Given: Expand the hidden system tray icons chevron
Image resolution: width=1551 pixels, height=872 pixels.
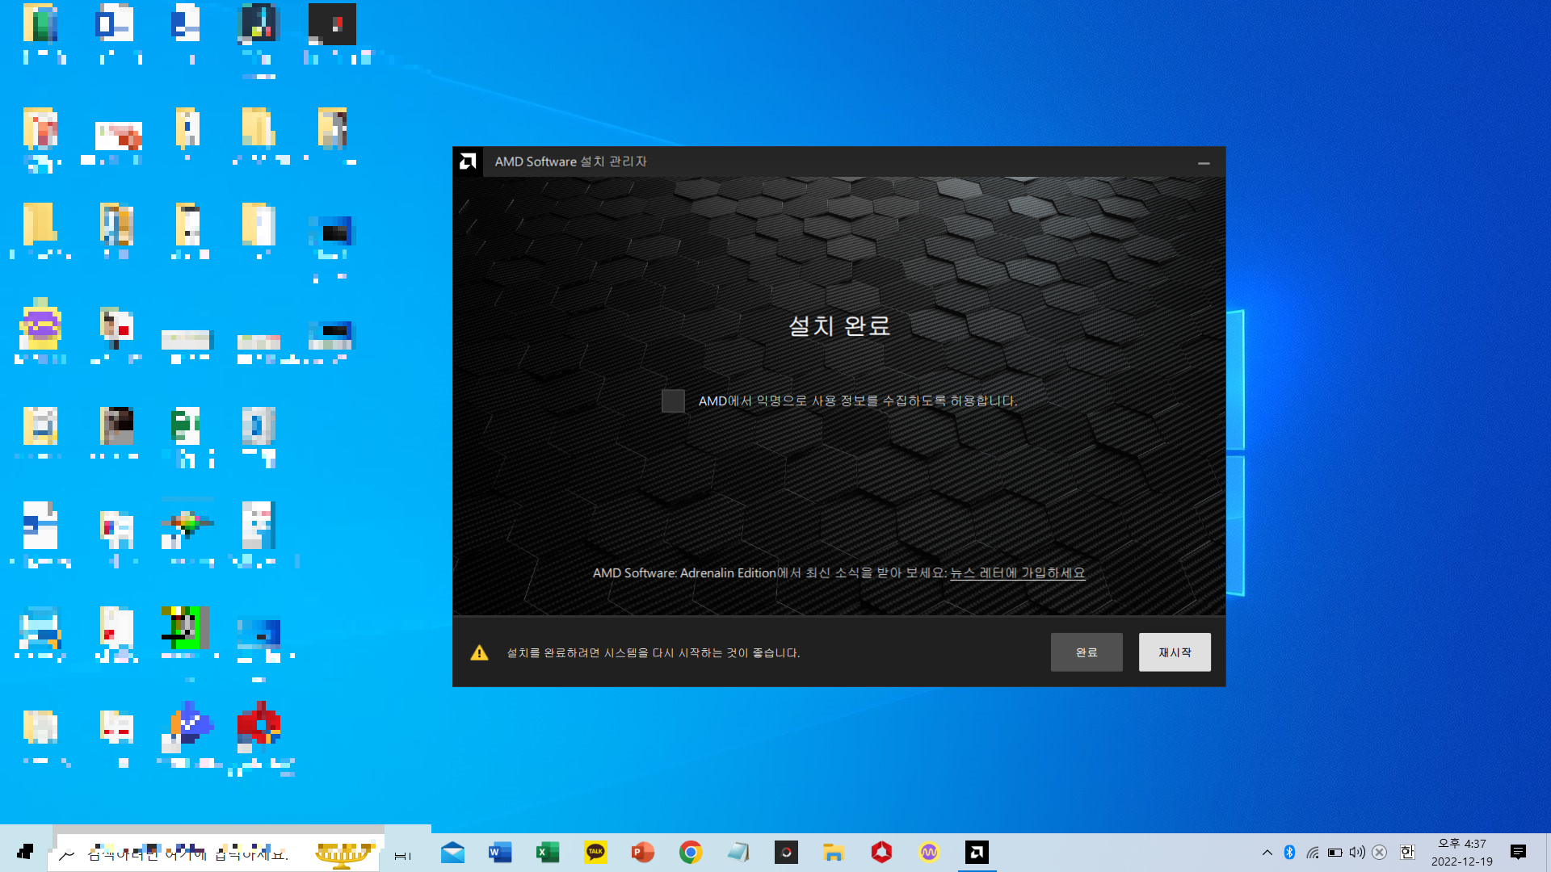Looking at the screenshot, I should 1267,853.
